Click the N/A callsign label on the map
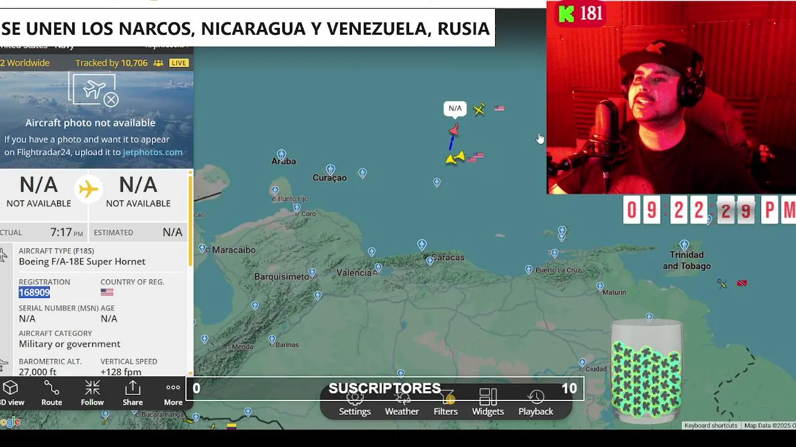The image size is (796, 447). click(x=455, y=108)
